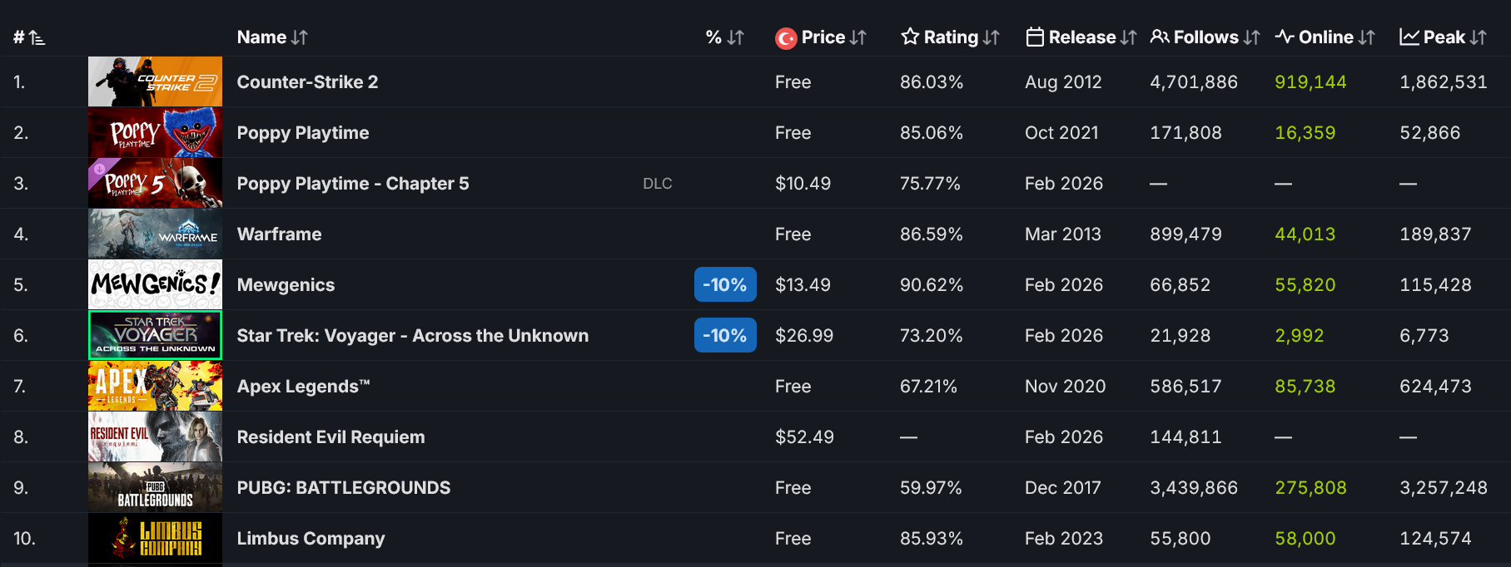Open the Mewgenics game logo image
Screen dimensions: 1511x567
pyautogui.click(x=155, y=284)
